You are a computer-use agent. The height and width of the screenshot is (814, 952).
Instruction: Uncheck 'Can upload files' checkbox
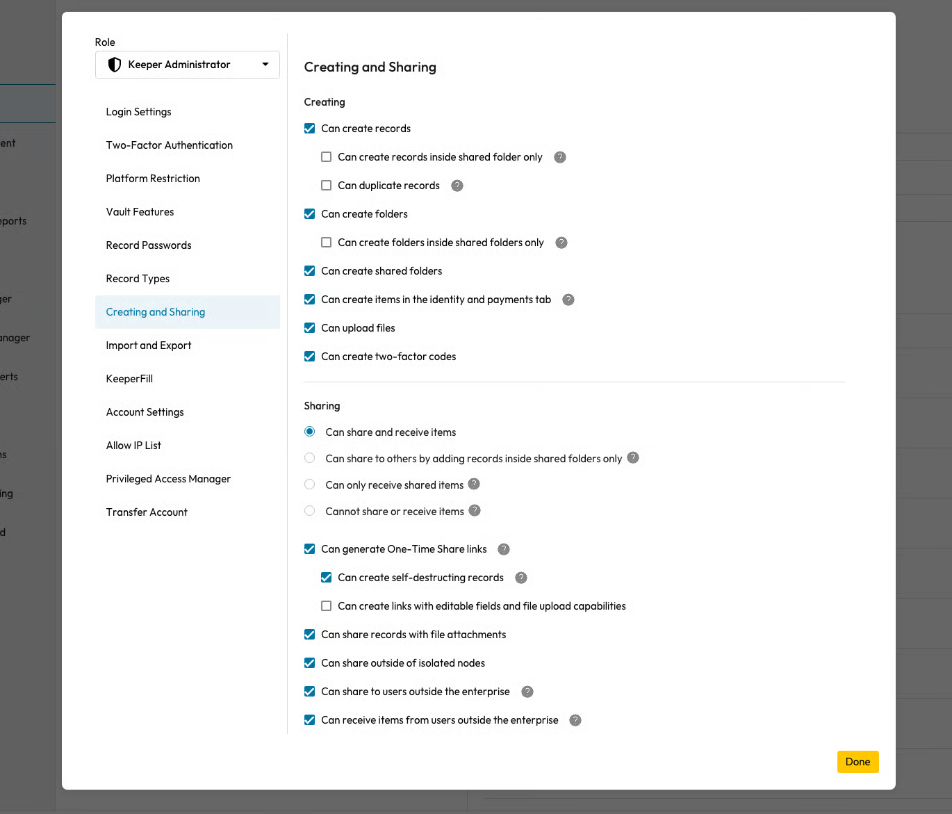point(310,328)
